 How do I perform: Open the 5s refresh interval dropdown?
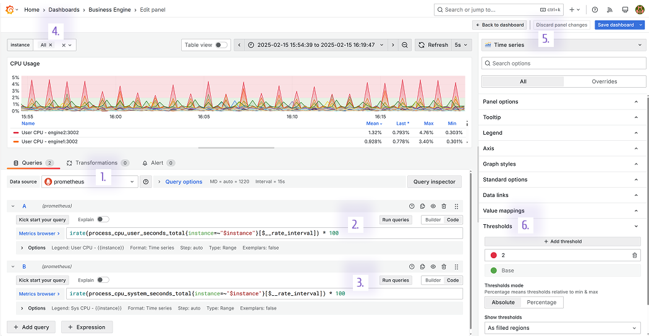[461, 44]
